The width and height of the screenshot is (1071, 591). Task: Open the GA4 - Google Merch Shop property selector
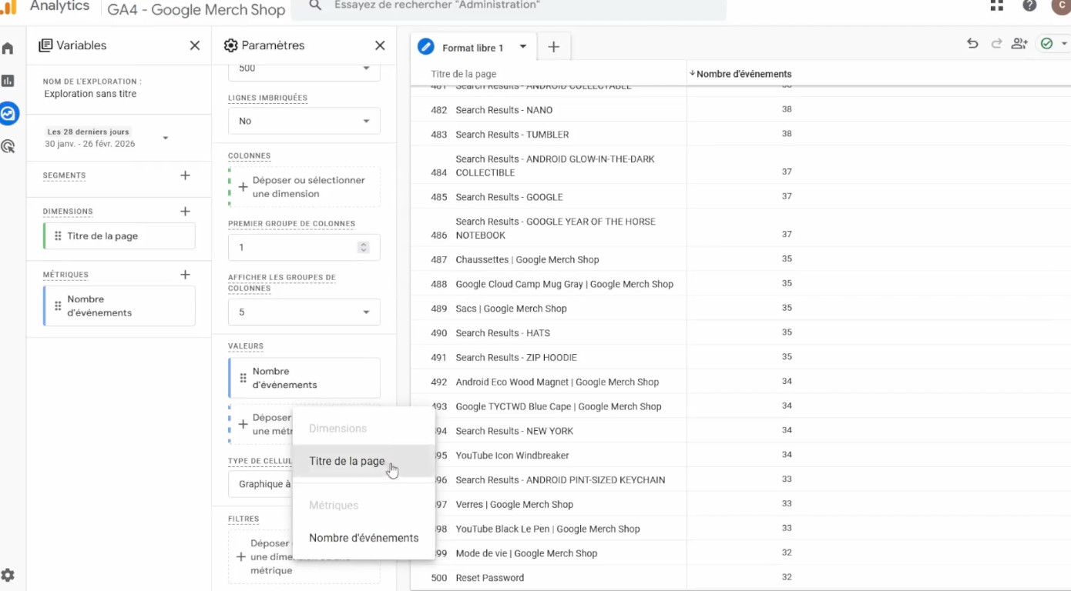(196, 10)
